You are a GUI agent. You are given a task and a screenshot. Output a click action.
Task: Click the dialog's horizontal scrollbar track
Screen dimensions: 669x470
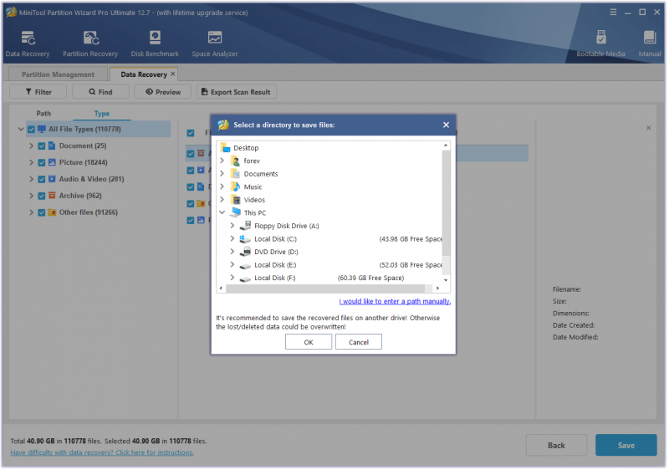click(329, 289)
